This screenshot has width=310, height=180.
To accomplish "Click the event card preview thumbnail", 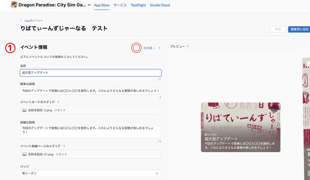I will (x=241, y=127).
